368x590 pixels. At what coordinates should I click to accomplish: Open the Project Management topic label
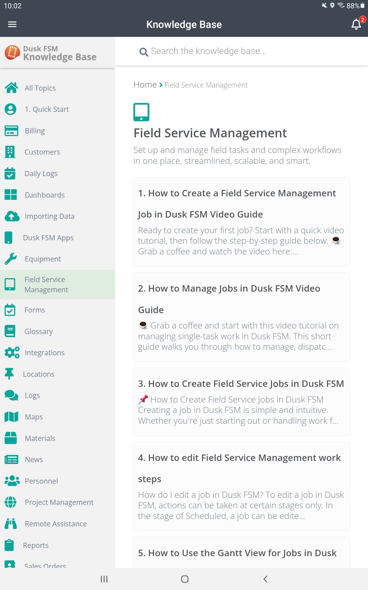[x=59, y=502]
